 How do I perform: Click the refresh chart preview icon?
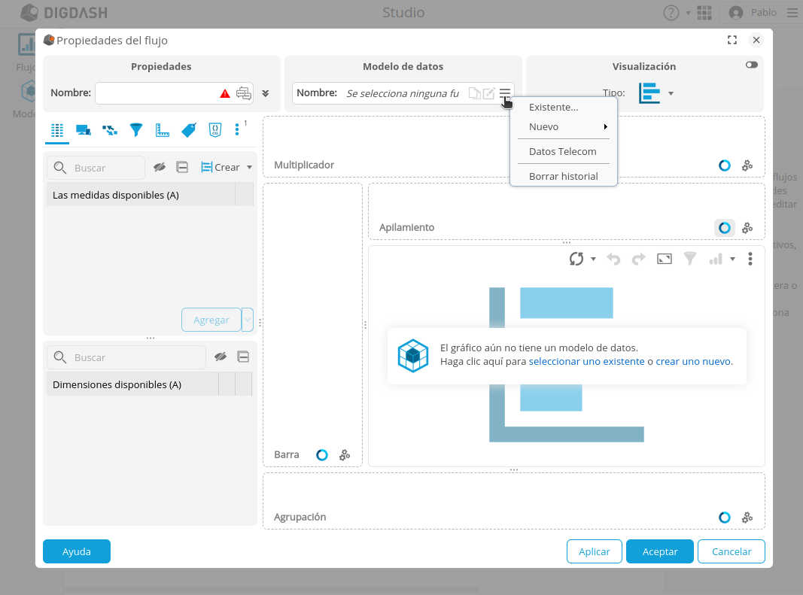click(x=576, y=259)
